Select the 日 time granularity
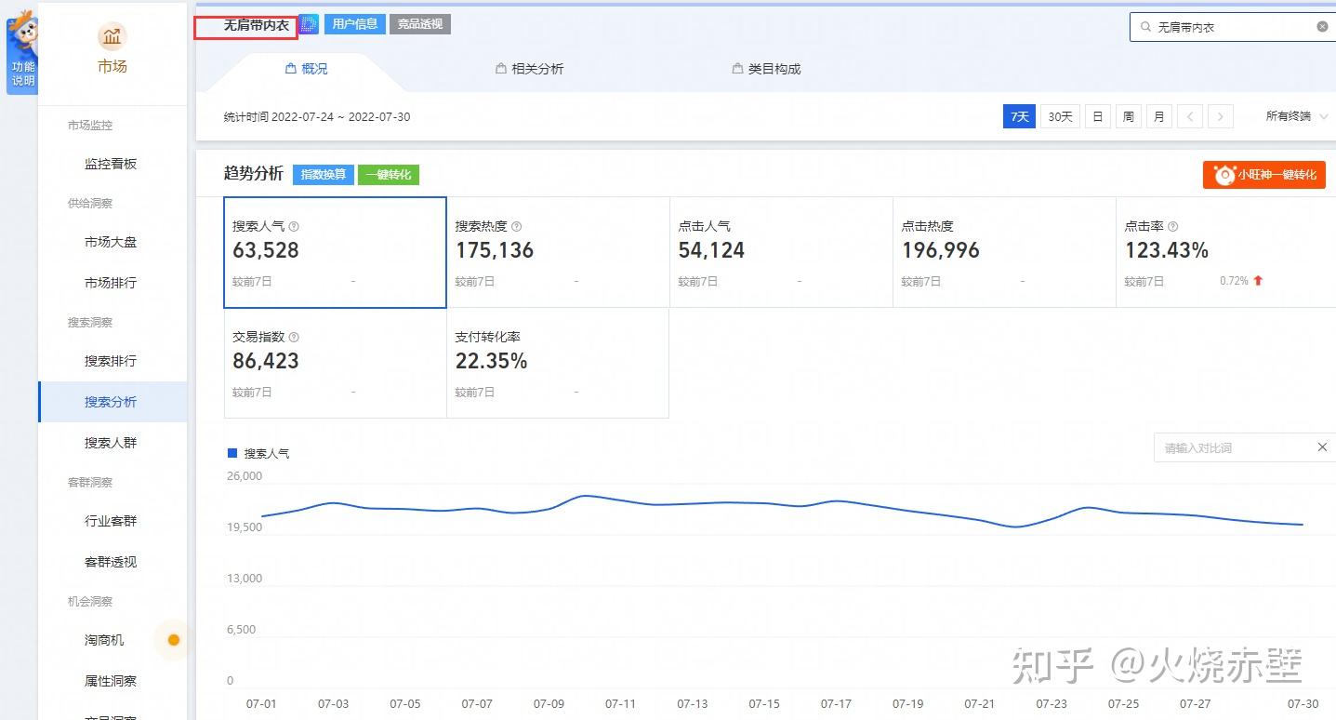Image resolution: width=1336 pixels, height=720 pixels. coord(1098,116)
